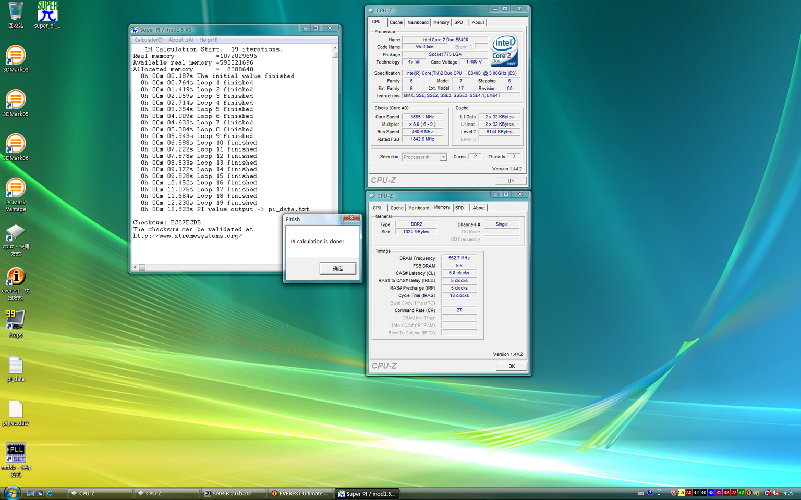Click Super PI horizontal scrollbar left arrow
This screenshot has width=801, height=500.
[x=135, y=267]
